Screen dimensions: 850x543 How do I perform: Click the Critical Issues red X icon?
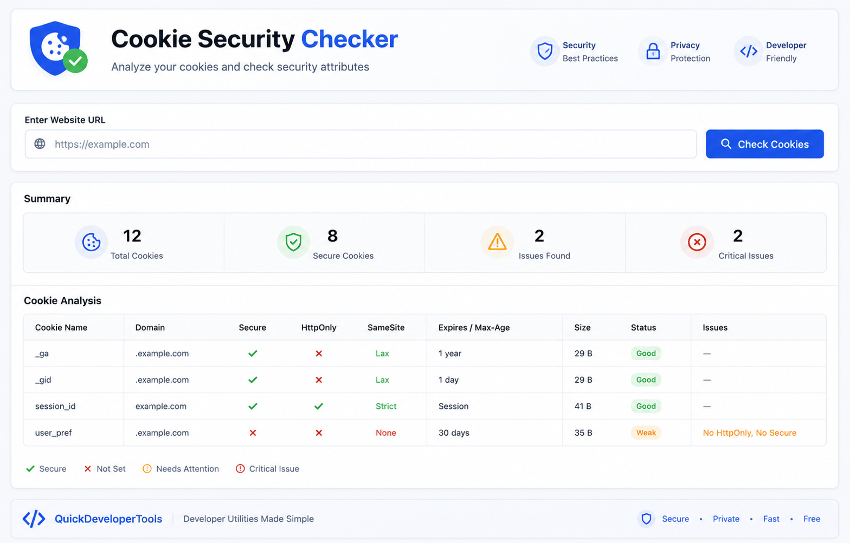pyautogui.click(x=697, y=242)
